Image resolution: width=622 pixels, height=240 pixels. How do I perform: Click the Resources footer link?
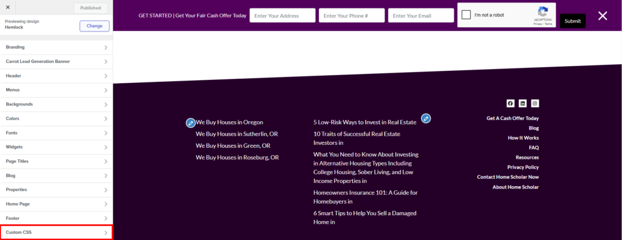pos(527,157)
